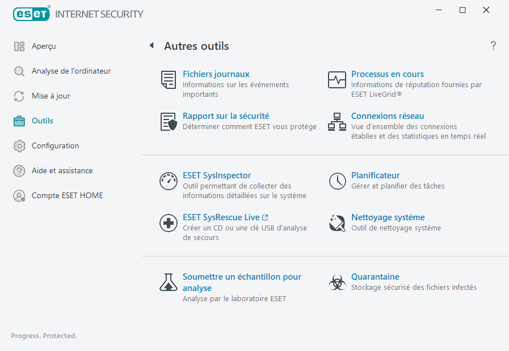Click the flask icon for sample submission

point(169,282)
